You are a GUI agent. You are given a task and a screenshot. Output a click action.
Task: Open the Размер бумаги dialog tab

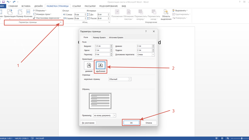(99, 37)
